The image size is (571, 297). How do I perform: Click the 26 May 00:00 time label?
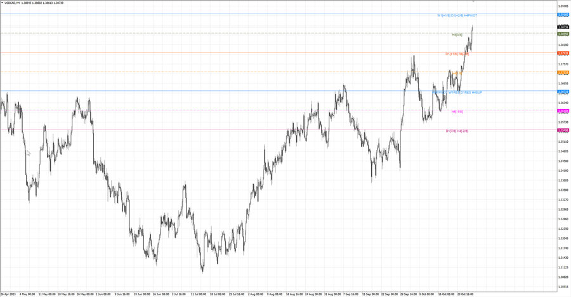pos(85,294)
